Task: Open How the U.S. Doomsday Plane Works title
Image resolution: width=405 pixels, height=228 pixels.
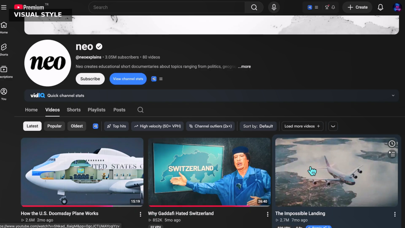Action: pyautogui.click(x=60, y=213)
